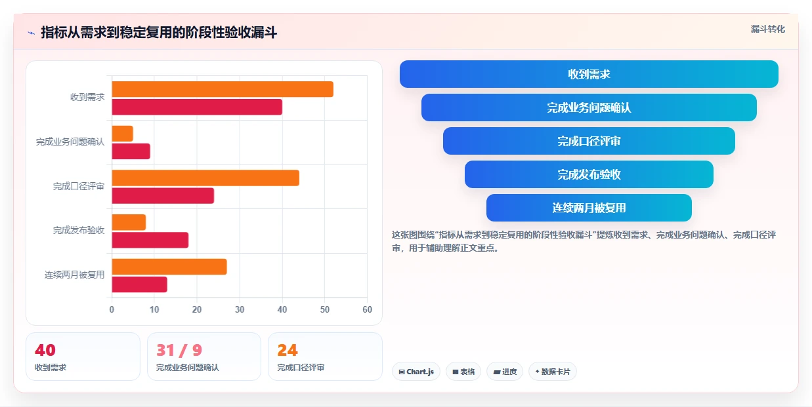Open the 24 完成口径评审 stat card
This screenshot has width=812, height=407.
point(325,357)
